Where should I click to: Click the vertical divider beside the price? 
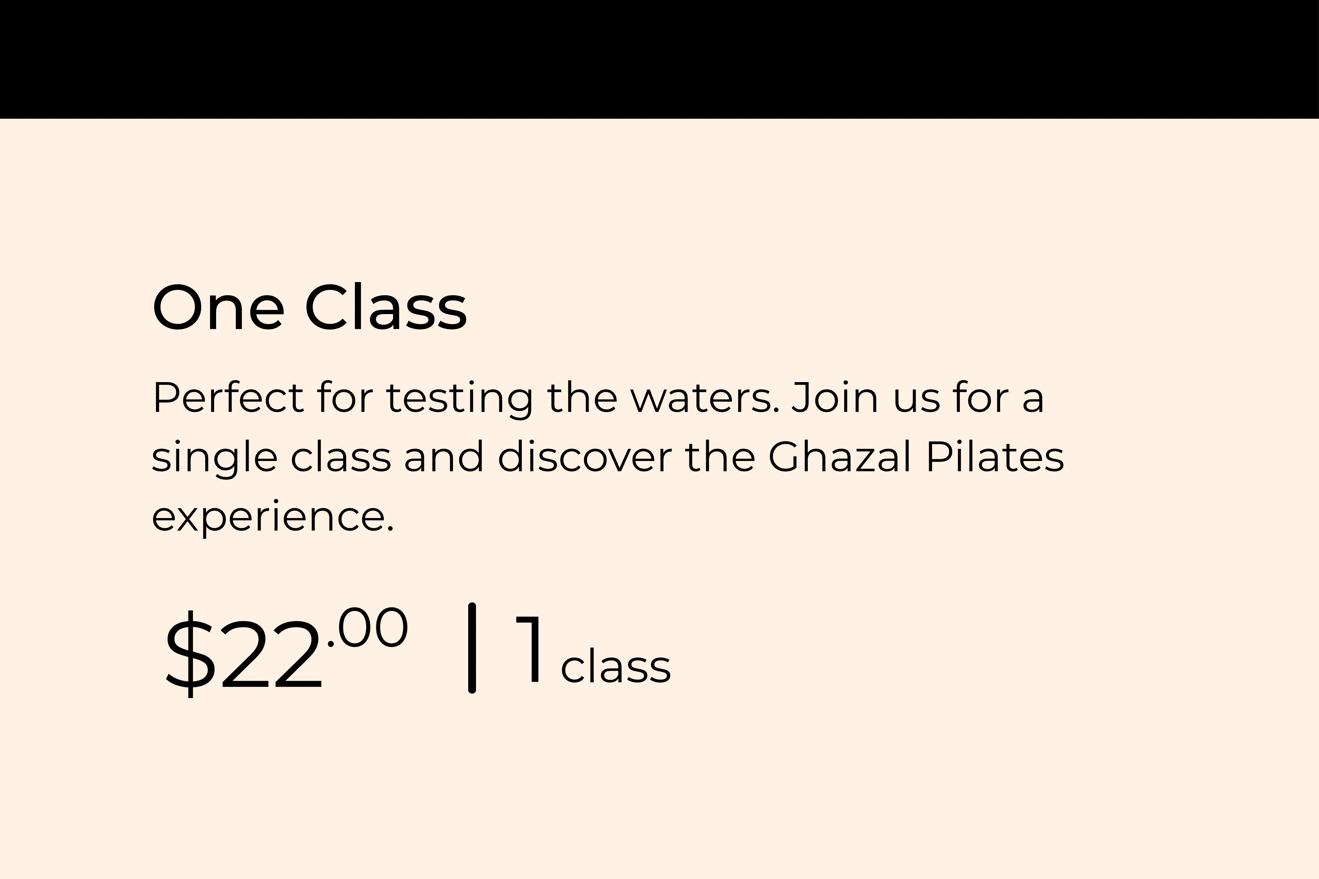(472, 648)
